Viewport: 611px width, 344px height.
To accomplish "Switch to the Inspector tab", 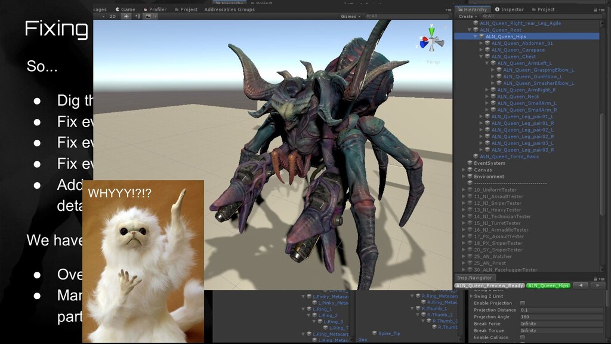I will (x=508, y=10).
